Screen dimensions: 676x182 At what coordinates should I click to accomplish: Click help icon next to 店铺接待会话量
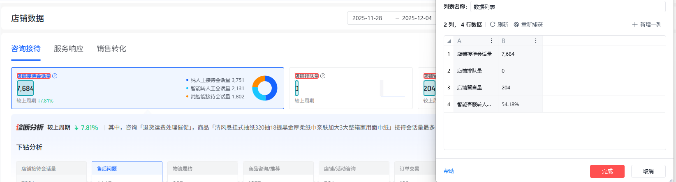pyautogui.click(x=55, y=76)
